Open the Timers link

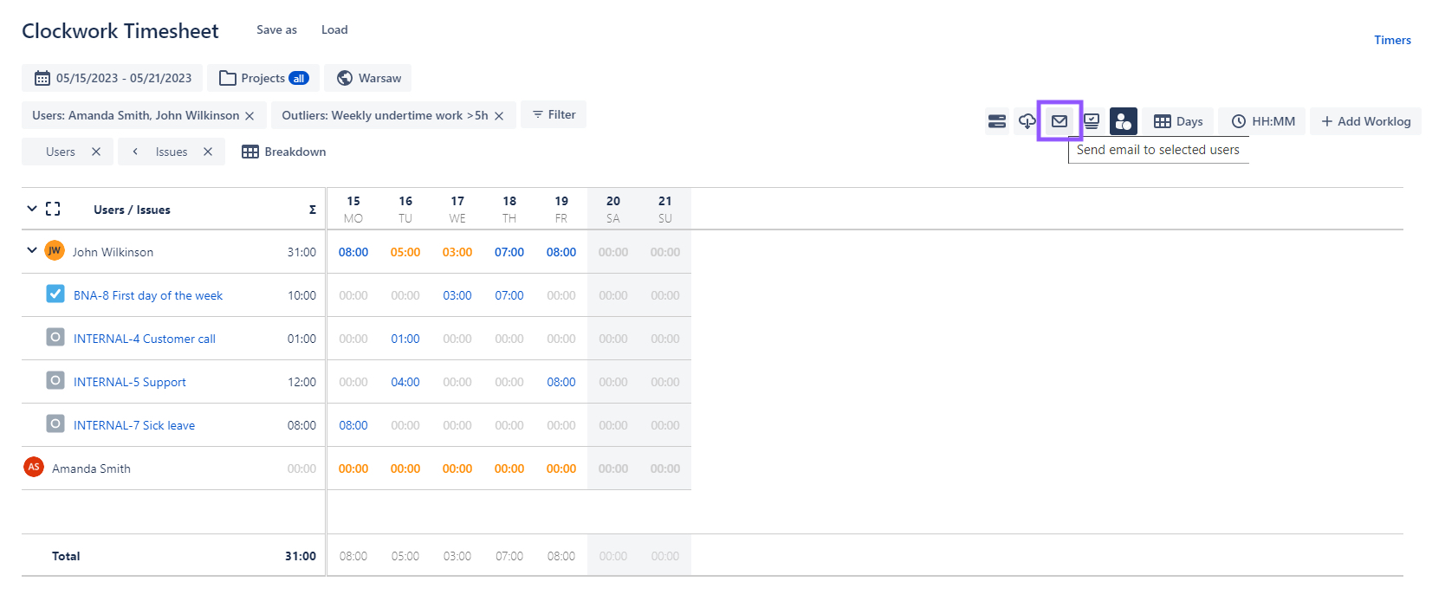tap(1392, 40)
